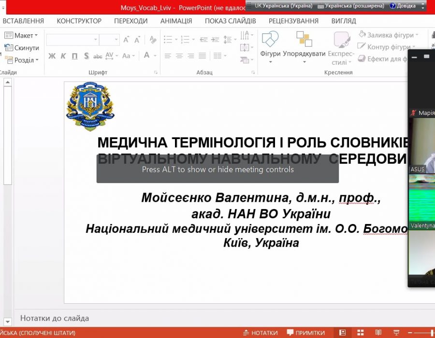Toggle bold Ж formatting
435x338 pixels.
pyautogui.click(x=52, y=56)
